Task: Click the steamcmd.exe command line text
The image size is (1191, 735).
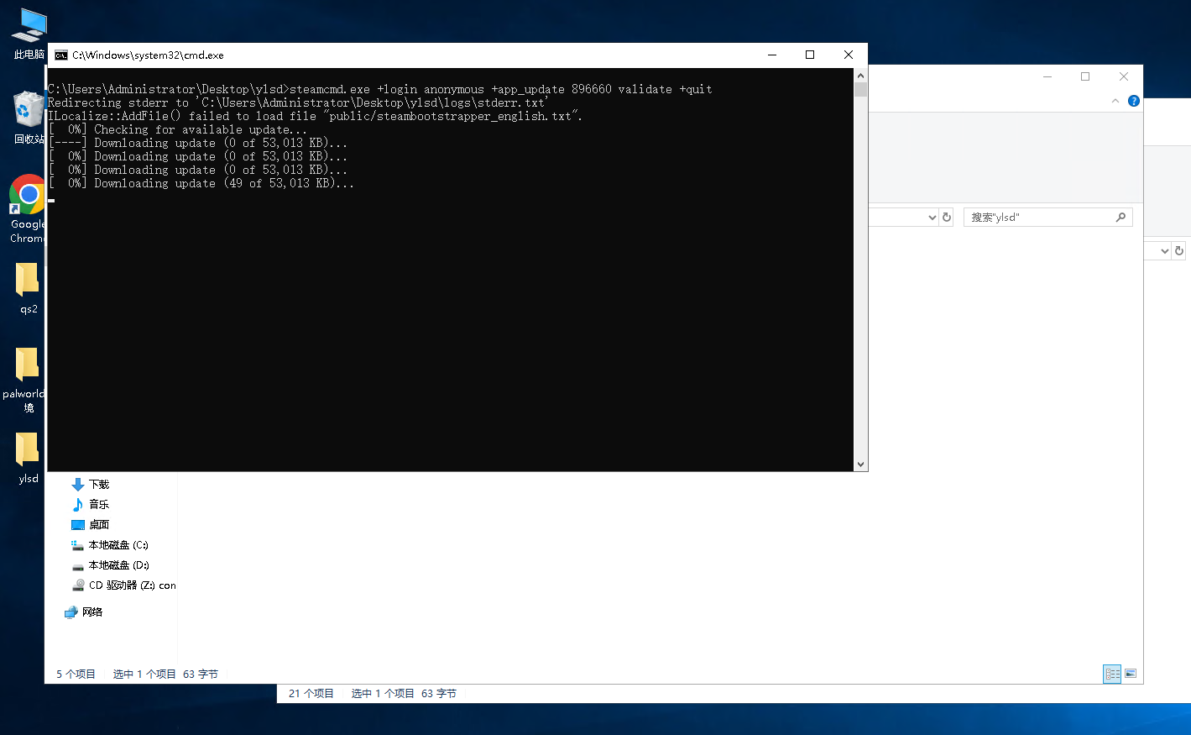Action: point(380,89)
